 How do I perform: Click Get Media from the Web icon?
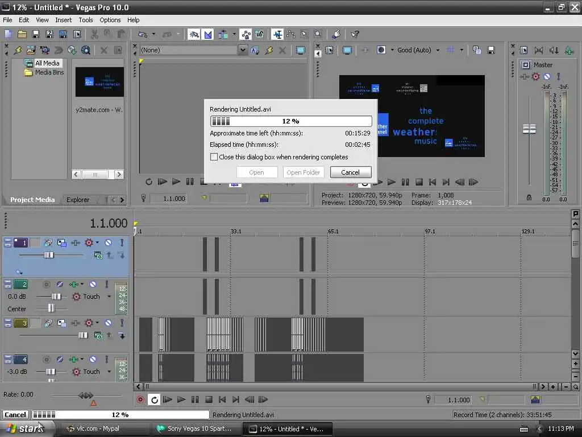click(x=86, y=50)
